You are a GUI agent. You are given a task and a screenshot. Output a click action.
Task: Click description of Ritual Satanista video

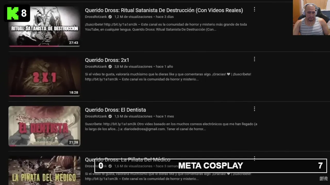tap(166, 27)
